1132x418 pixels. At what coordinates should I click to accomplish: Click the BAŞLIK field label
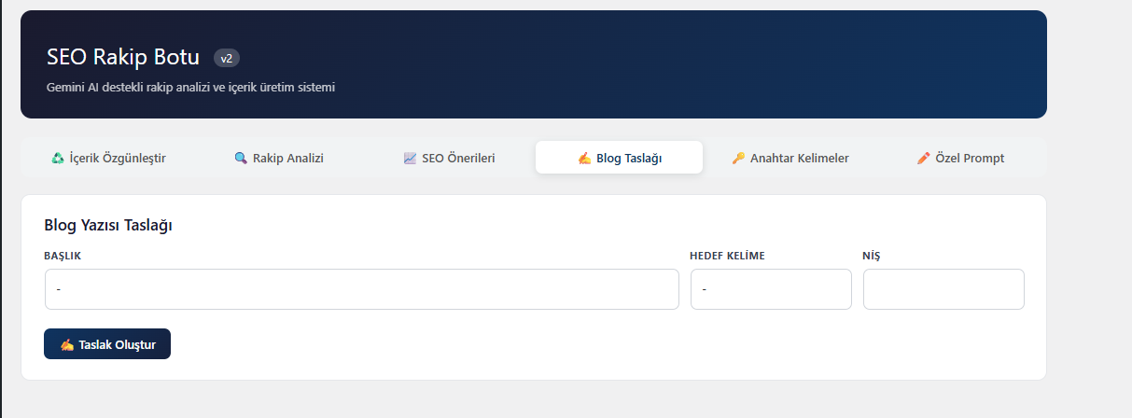pos(63,255)
